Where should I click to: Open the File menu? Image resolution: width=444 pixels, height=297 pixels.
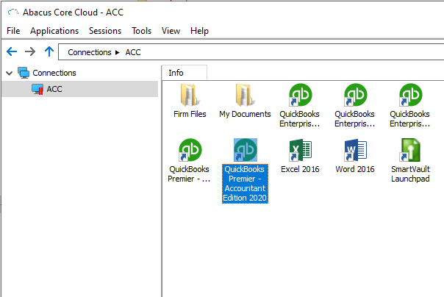pos(13,31)
